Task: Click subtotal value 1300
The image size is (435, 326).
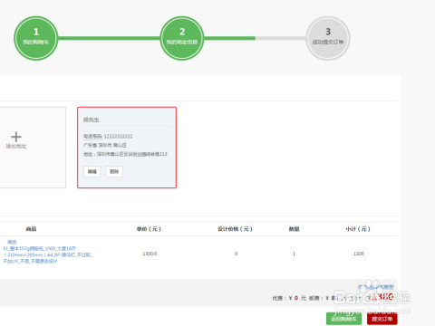Action: [359, 254]
